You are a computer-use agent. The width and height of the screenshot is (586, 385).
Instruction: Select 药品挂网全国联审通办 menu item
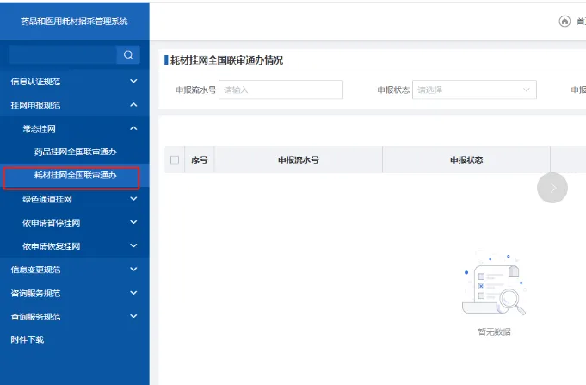(75, 152)
